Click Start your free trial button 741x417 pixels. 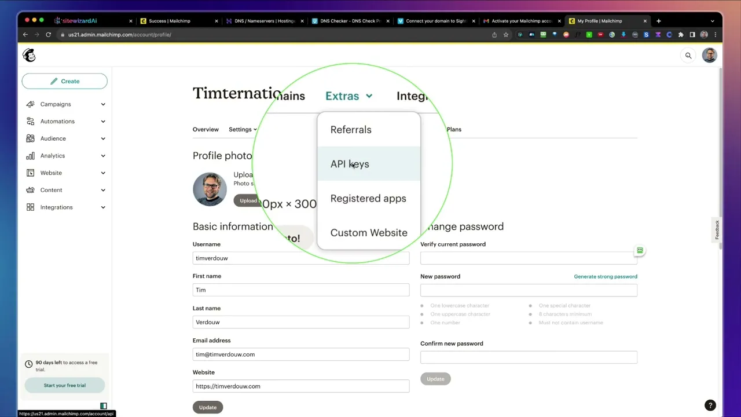point(65,385)
